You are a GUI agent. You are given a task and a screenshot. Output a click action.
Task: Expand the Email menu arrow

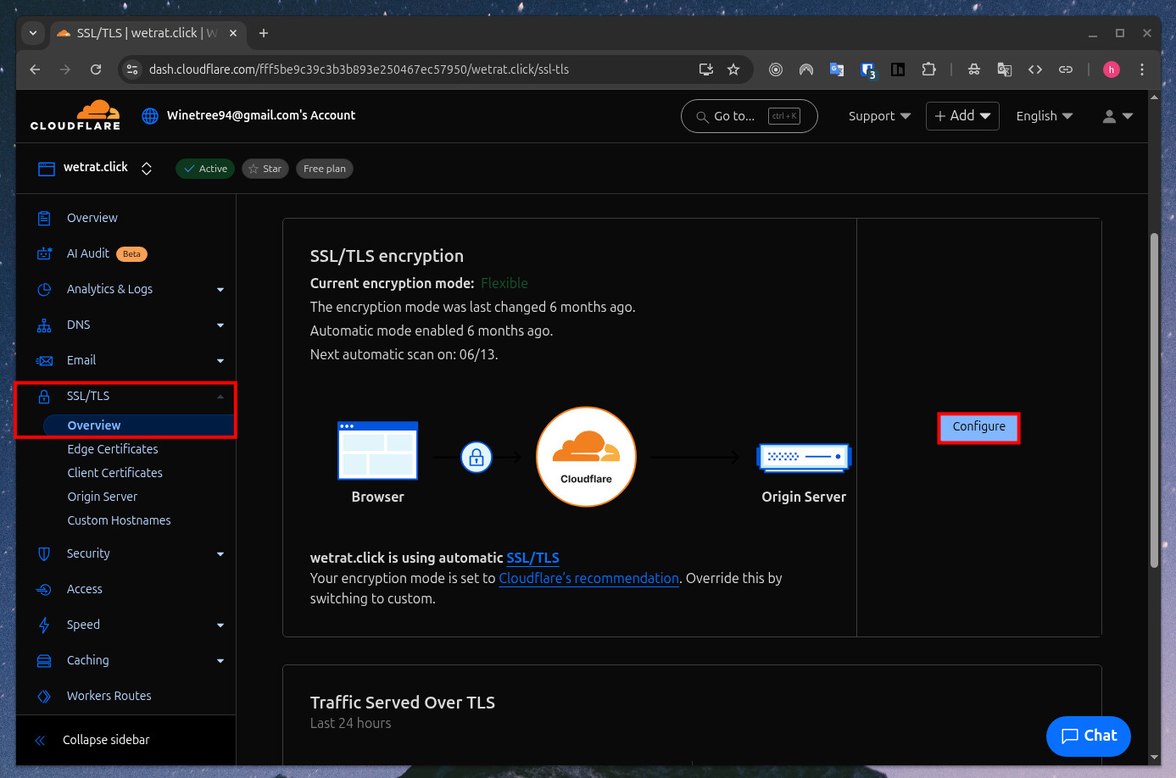(220, 361)
